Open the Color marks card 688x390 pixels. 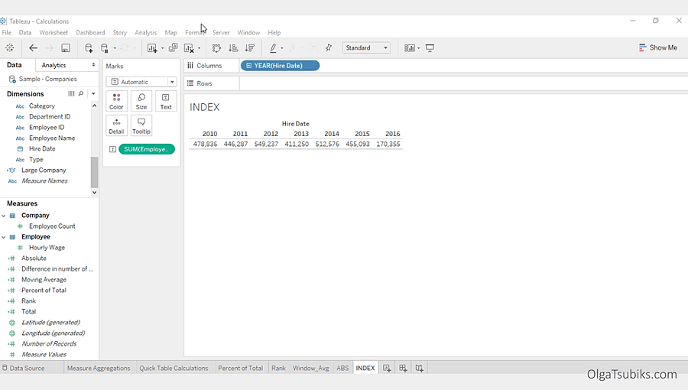[116, 102]
